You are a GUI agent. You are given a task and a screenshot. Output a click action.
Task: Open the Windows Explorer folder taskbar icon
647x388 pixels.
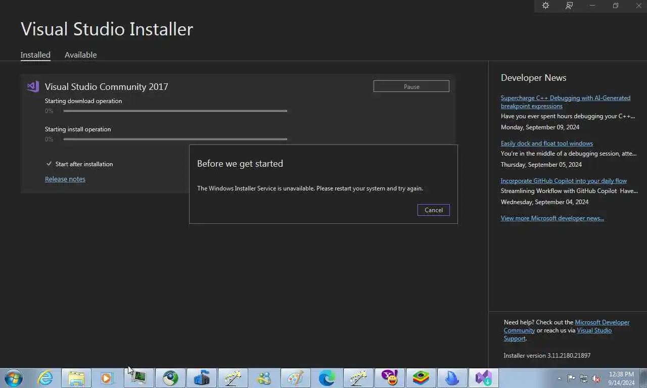tap(76, 378)
